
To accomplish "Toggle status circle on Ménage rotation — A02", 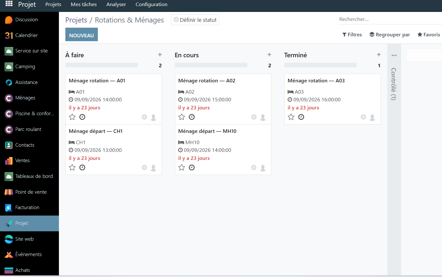I will click(x=254, y=117).
